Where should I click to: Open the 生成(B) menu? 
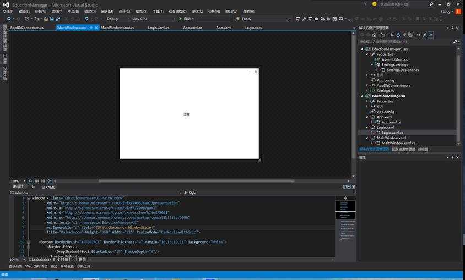coord(73,12)
